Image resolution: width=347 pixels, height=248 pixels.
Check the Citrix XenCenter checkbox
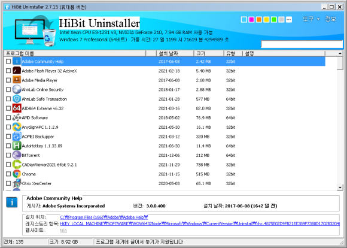pyautogui.click(x=8, y=183)
